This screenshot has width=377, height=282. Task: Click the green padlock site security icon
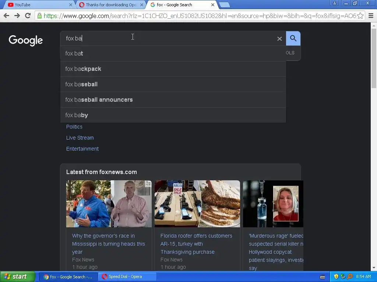39,16
